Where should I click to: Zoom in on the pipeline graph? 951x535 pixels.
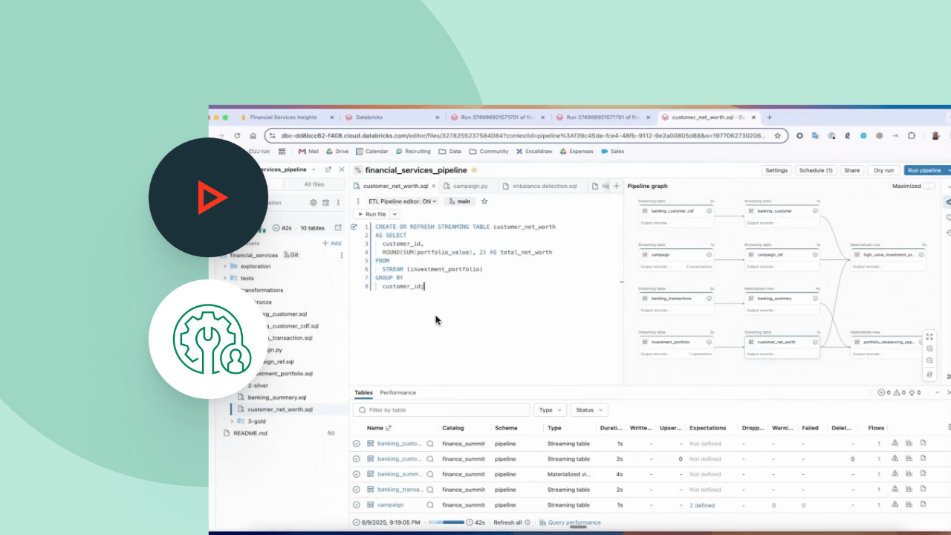(929, 348)
